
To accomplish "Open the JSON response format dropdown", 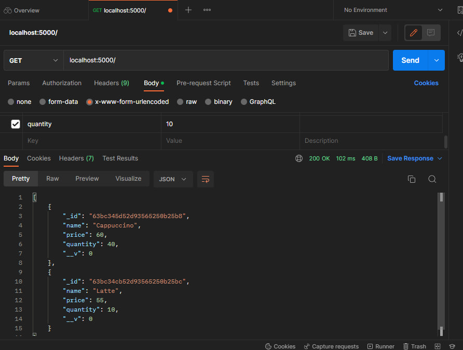I will pos(173,179).
